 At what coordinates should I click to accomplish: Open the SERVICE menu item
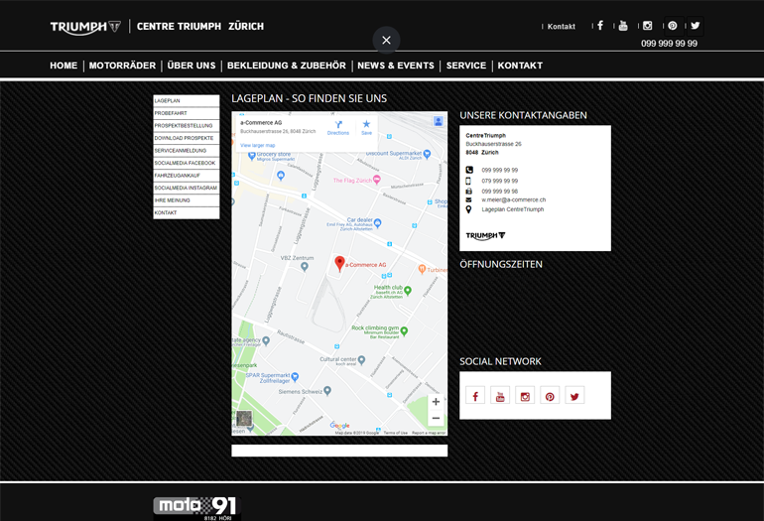click(x=466, y=65)
